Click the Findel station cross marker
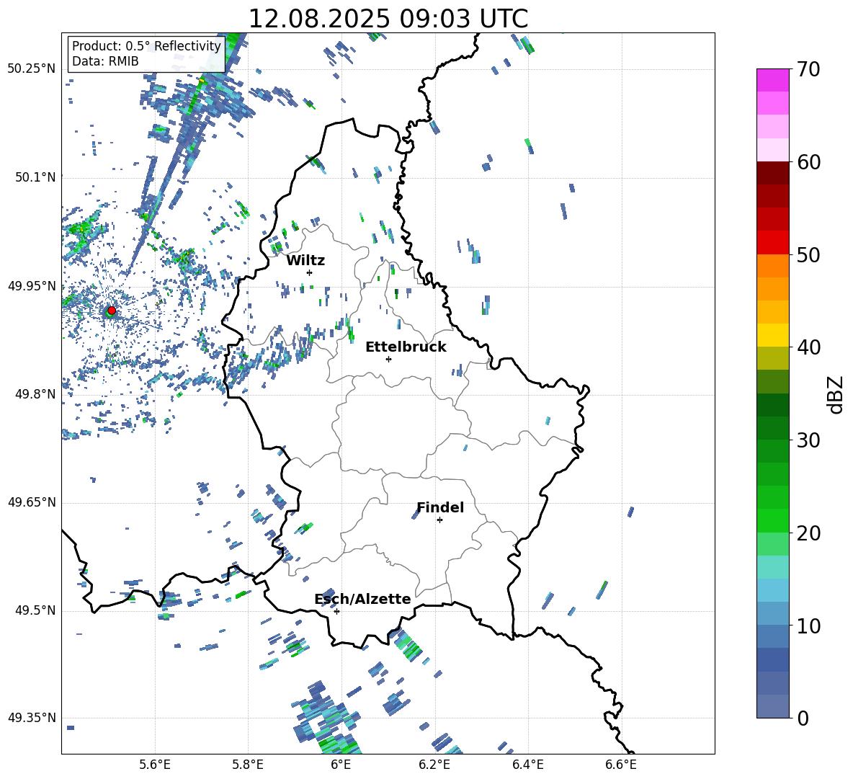Viewport: 853px width, 779px height. 439,520
